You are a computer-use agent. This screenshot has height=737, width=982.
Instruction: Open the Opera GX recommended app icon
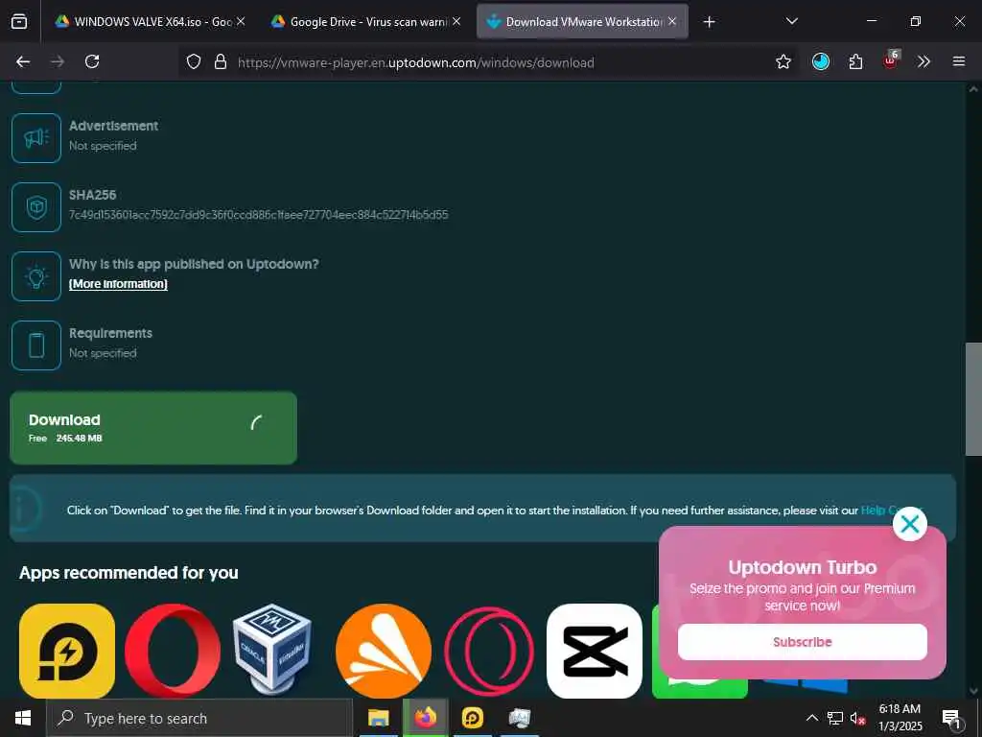pos(489,652)
